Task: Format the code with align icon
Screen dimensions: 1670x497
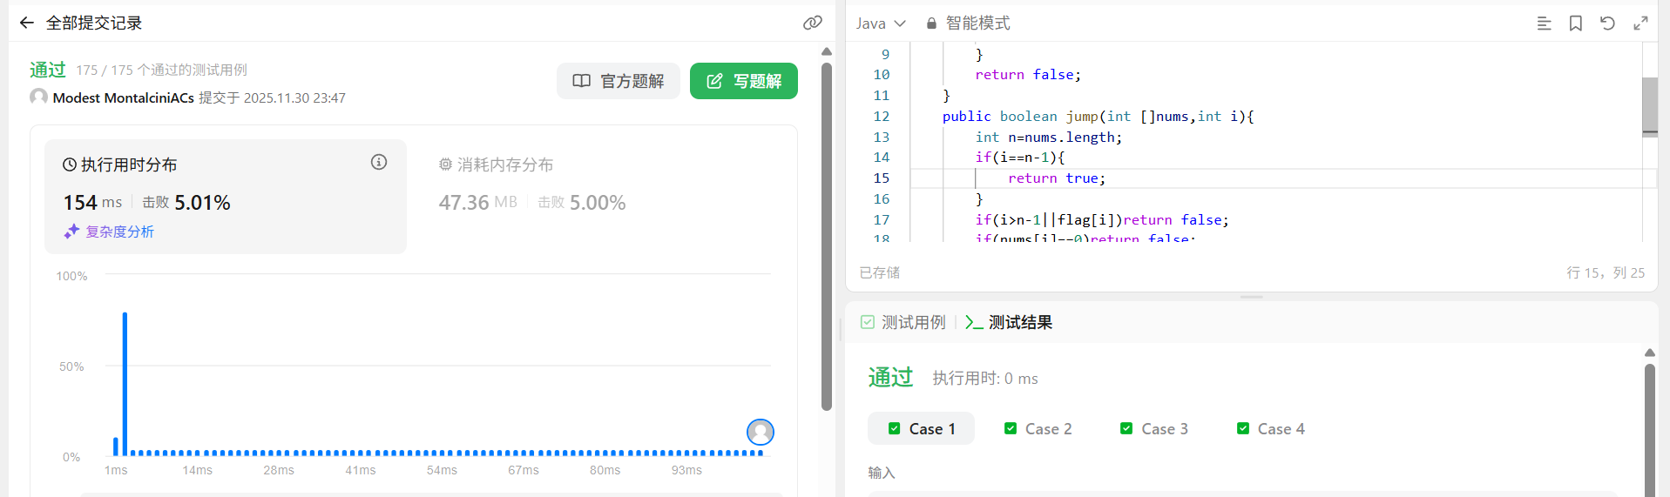Action: 1544,24
